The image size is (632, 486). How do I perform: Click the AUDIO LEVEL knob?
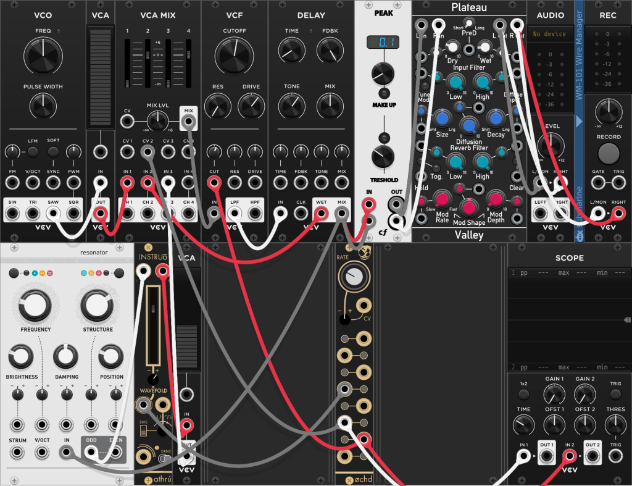click(x=551, y=145)
